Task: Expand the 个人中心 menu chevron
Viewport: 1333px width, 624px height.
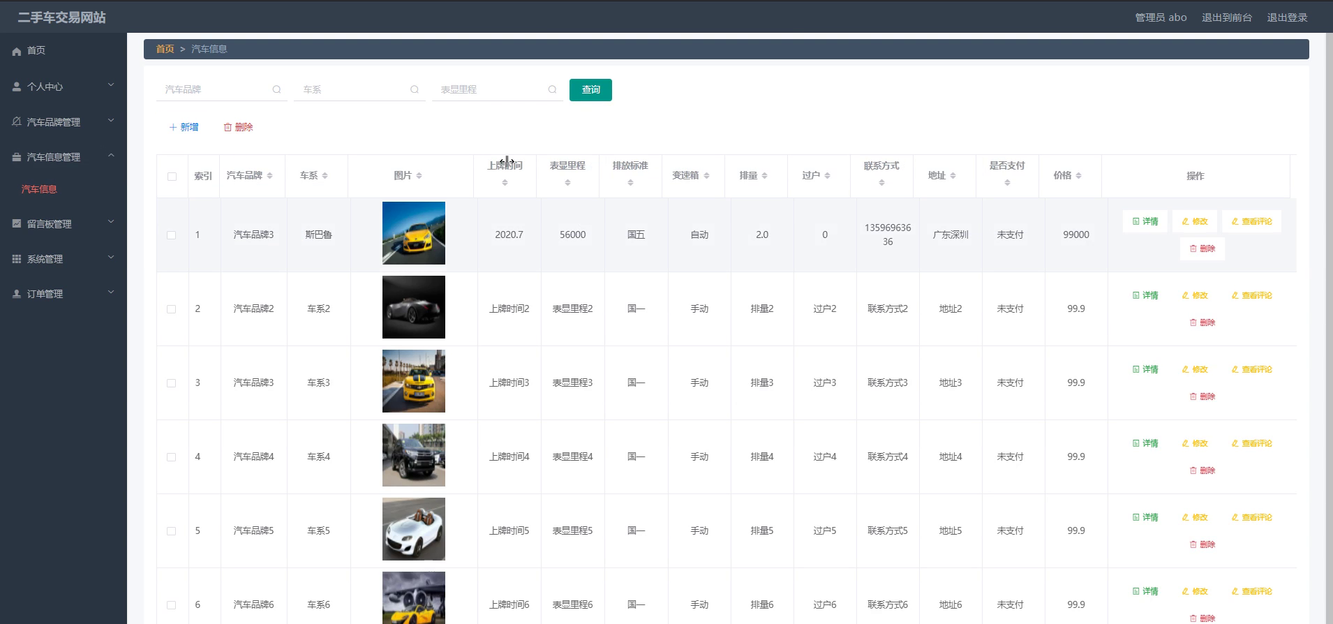Action: (111, 85)
